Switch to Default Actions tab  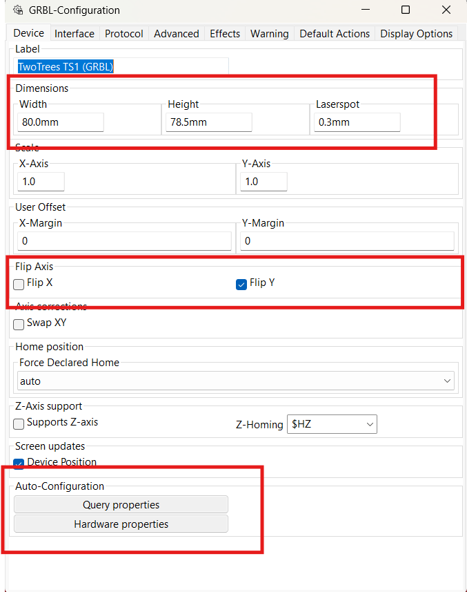pos(335,34)
